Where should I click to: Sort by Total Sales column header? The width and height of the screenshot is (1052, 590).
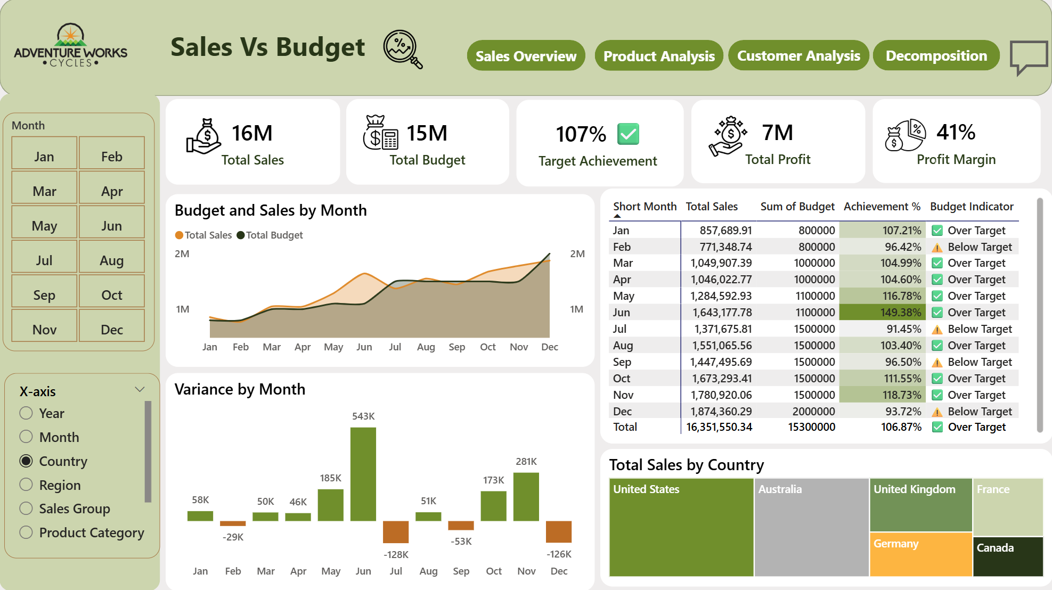point(712,207)
